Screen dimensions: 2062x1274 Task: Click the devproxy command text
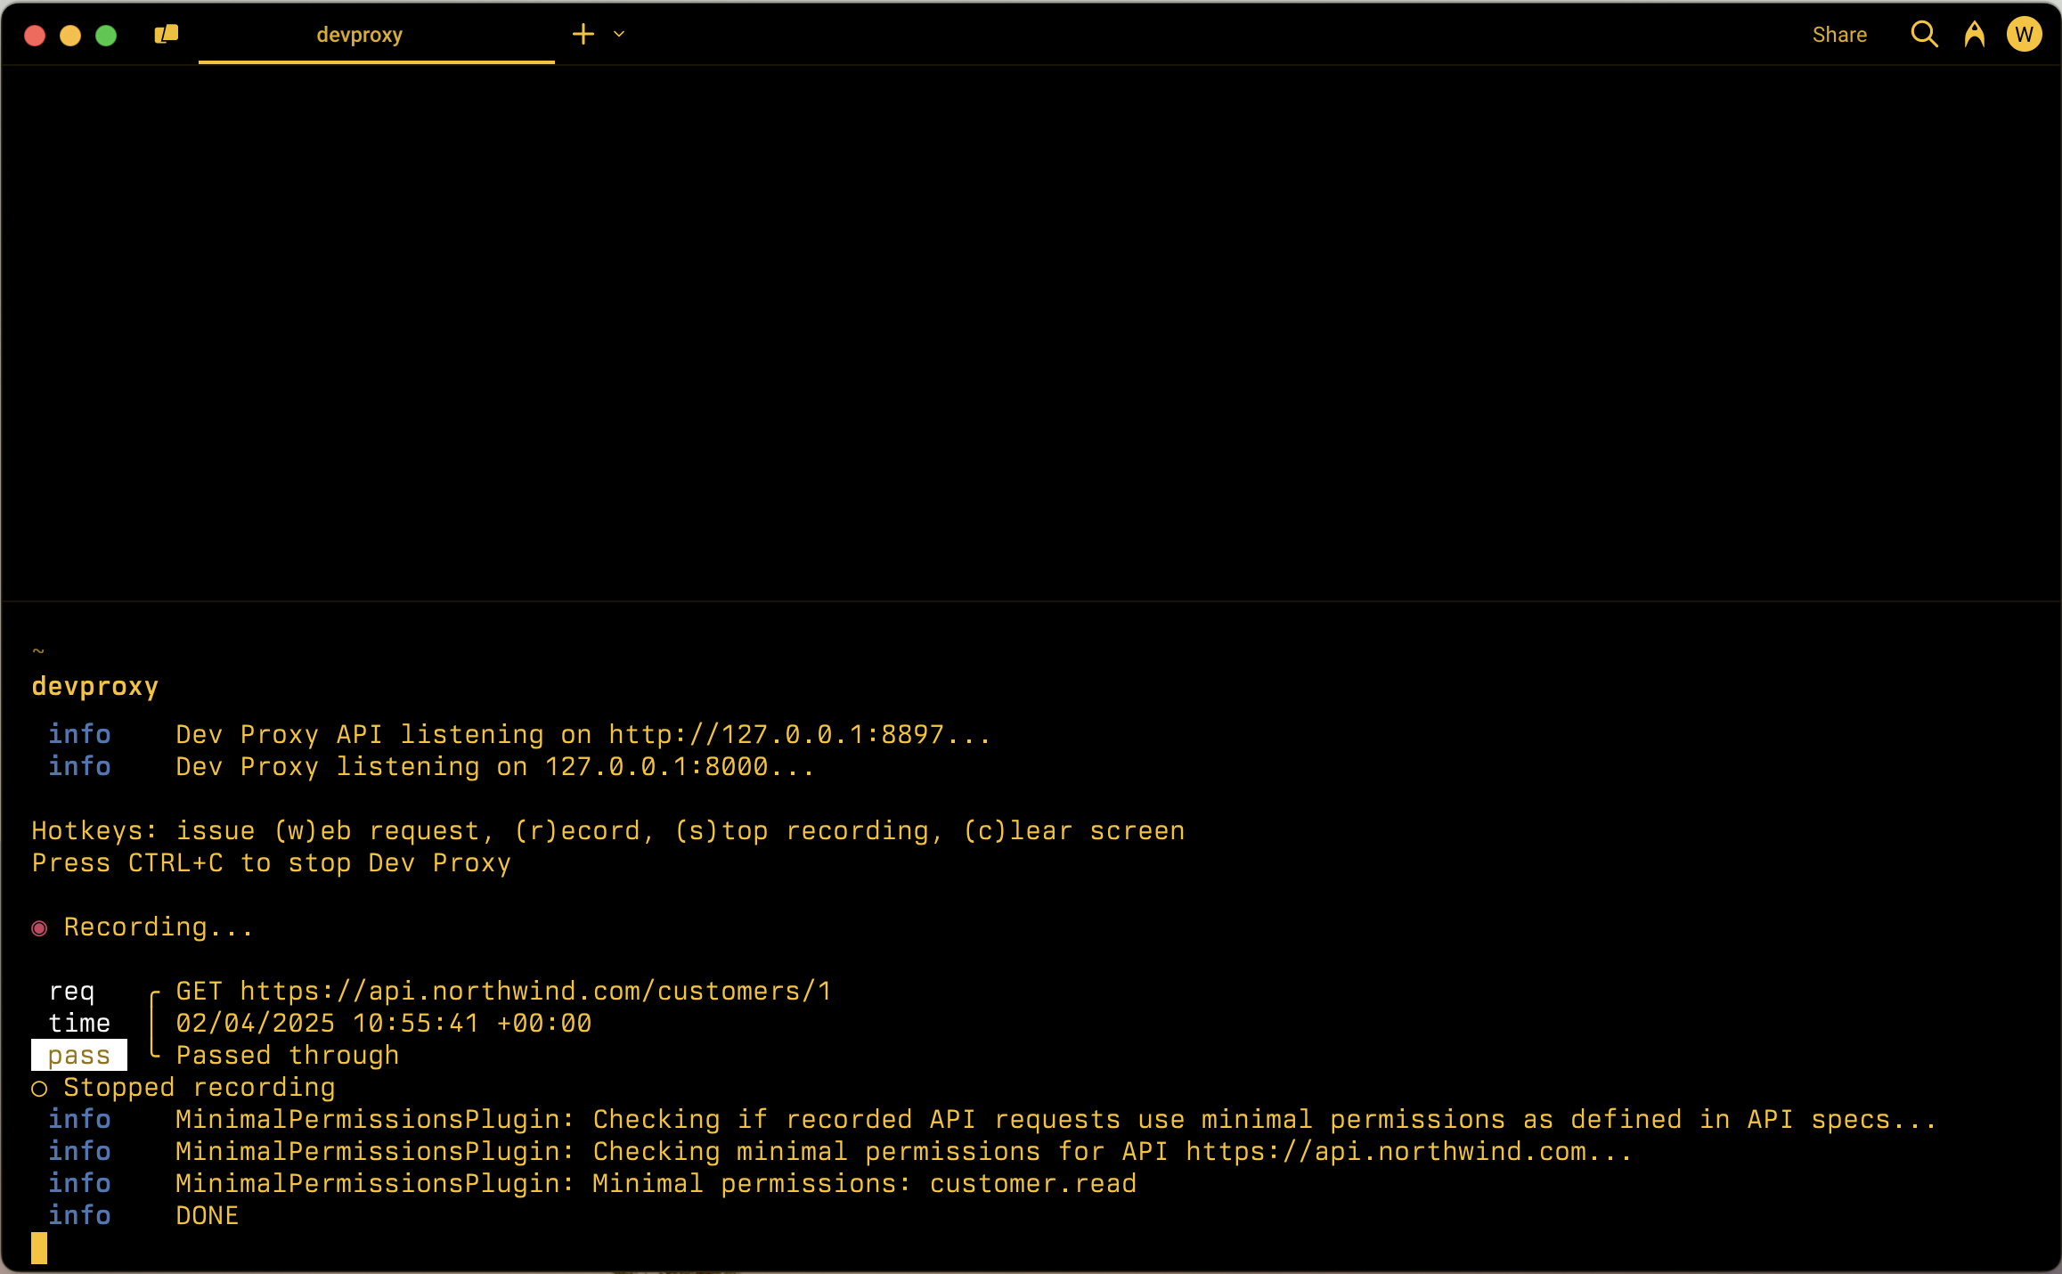click(x=95, y=687)
